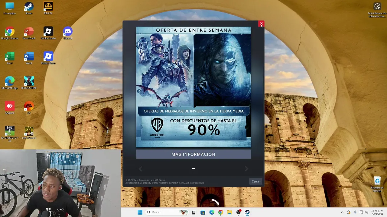This screenshot has width=387, height=217.
Task: Select the Discord desktop icon
Action: pos(68,33)
